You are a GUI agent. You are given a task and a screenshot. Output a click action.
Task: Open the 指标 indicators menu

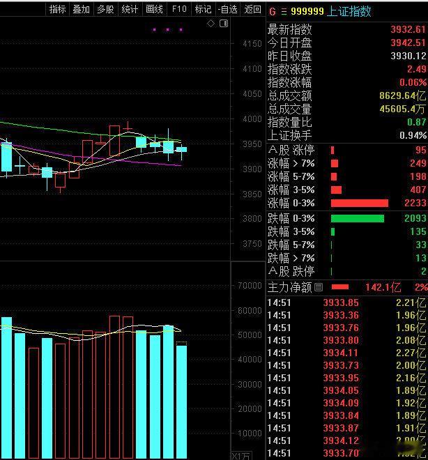pos(57,9)
